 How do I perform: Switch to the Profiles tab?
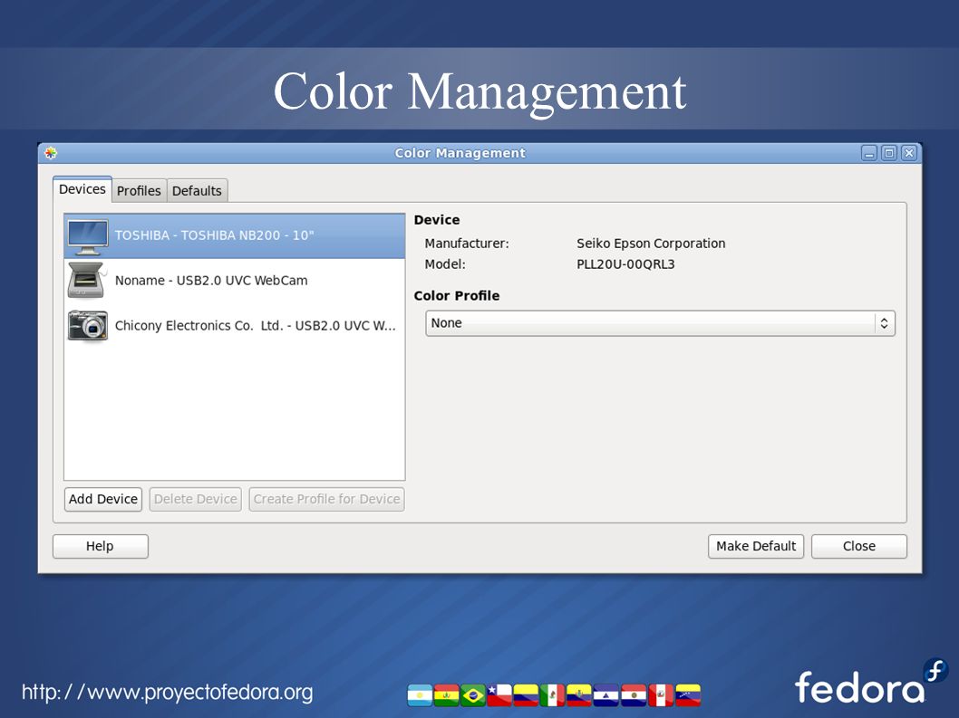pos(139,191)
